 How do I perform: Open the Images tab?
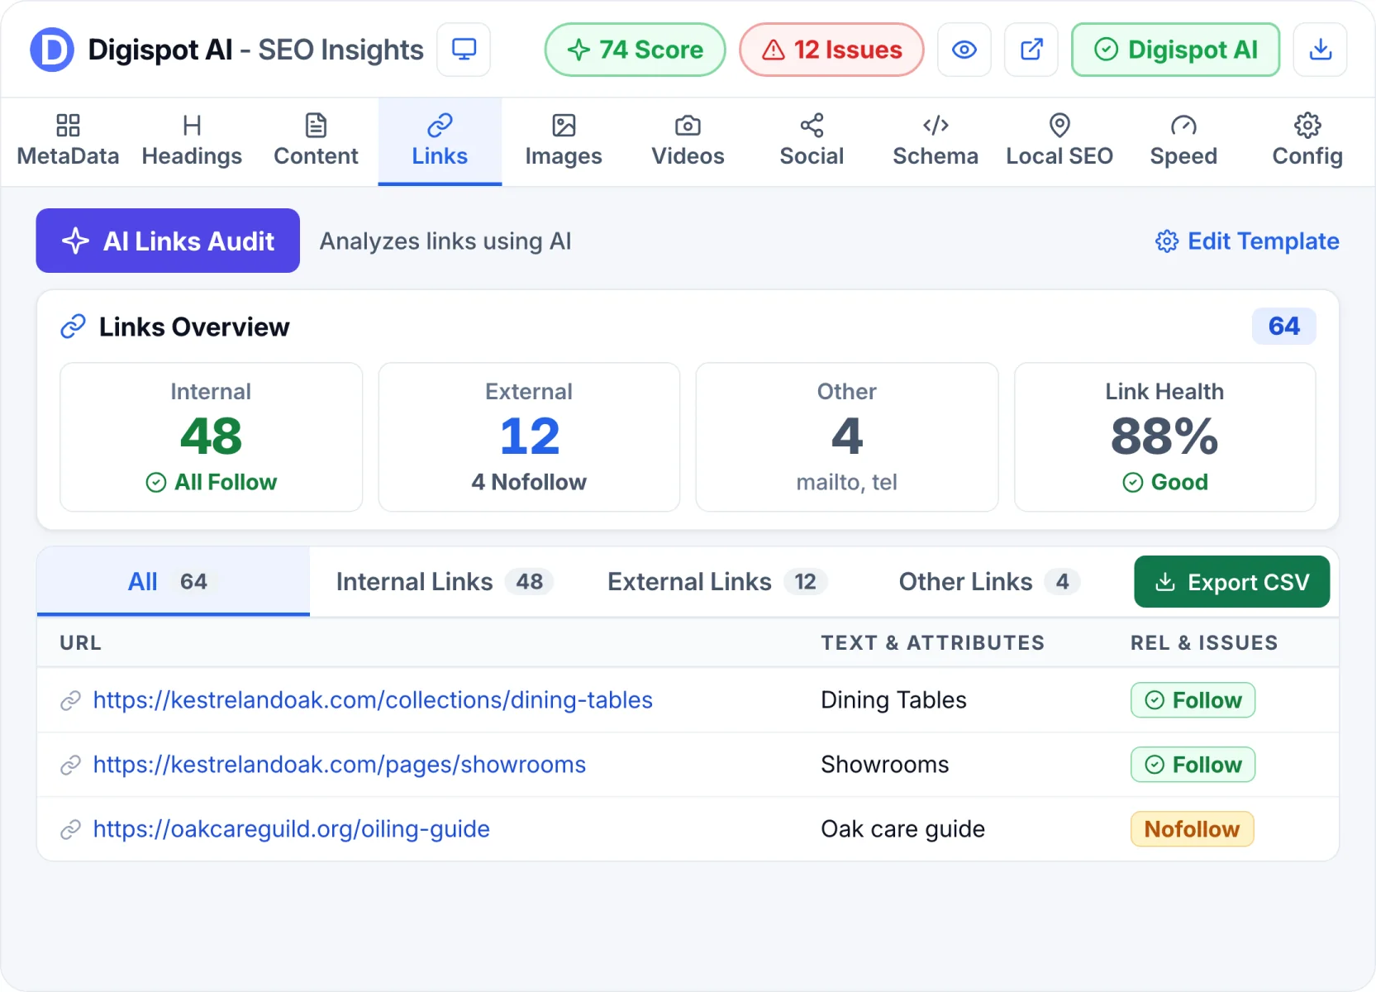coord(564,141)
